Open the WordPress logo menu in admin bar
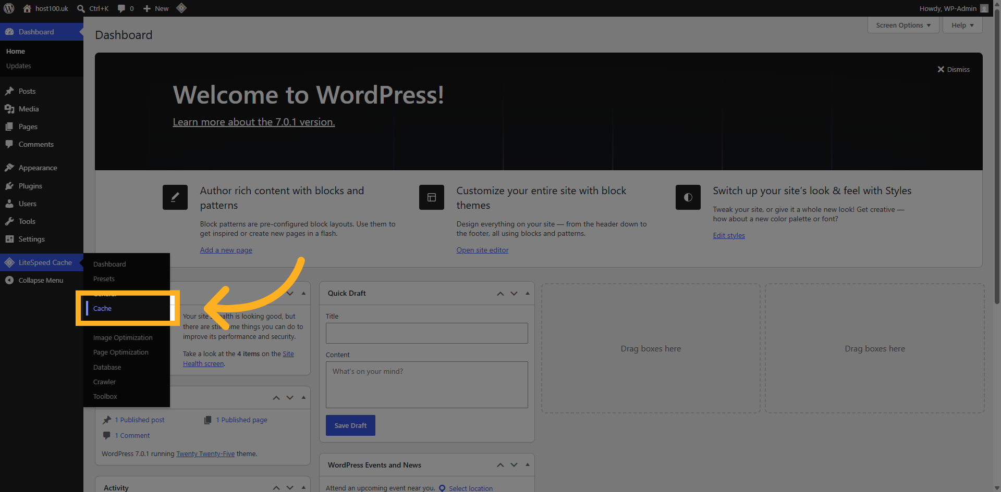The height and width of the screenshot is (492, 1001). coord(9,8)
